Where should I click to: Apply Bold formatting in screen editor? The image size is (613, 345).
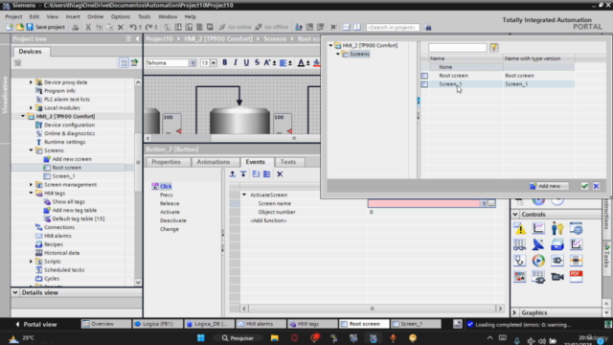point(225,62)
